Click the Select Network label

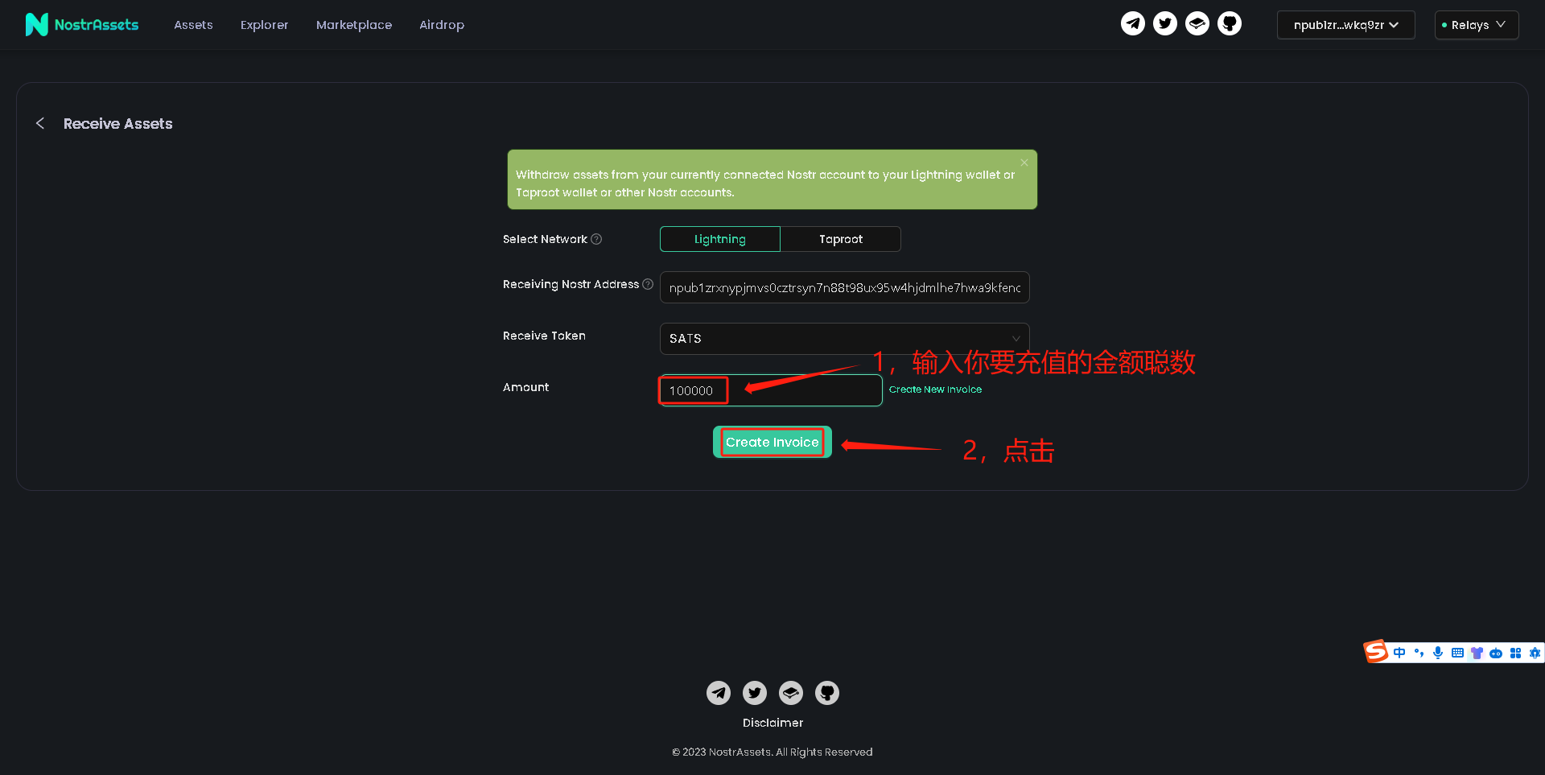[x=545, y=239]
